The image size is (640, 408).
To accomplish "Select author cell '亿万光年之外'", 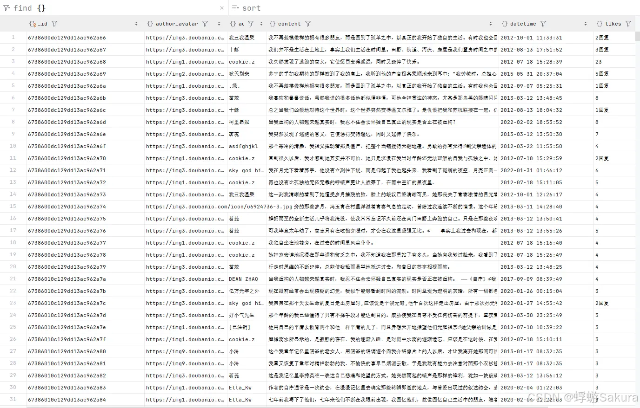I will (247, 291).
